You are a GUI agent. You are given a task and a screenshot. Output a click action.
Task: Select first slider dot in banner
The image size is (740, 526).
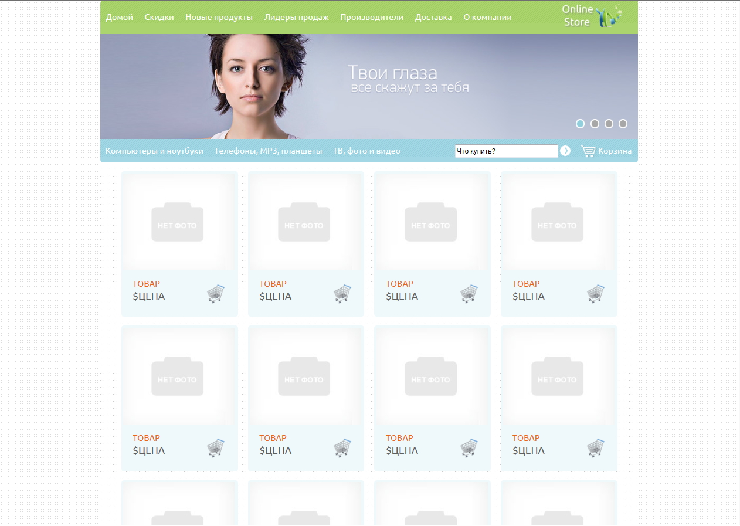[x=581, y=124]
